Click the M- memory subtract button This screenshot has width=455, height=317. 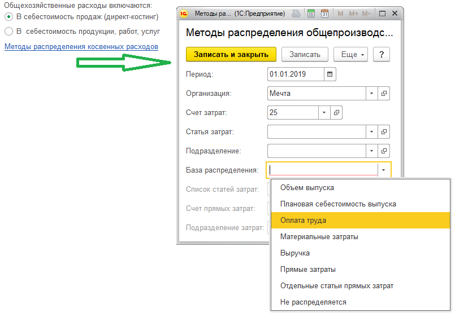366,14
